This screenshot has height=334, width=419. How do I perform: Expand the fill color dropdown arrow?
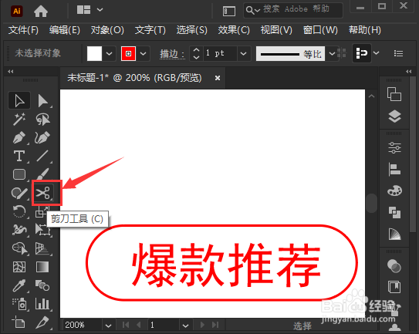pos(109,53)
